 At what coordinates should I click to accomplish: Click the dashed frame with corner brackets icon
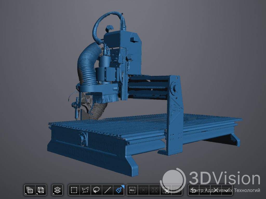point(155,190)
